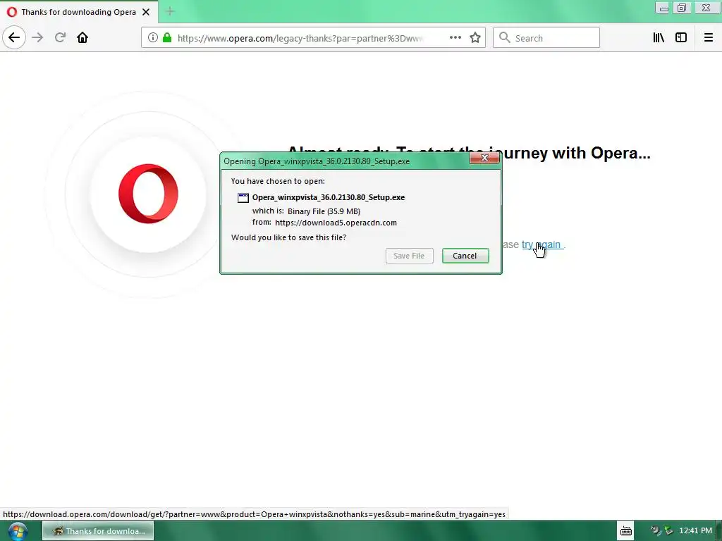Close the Opening Opera setup dialog

(484, 158)
